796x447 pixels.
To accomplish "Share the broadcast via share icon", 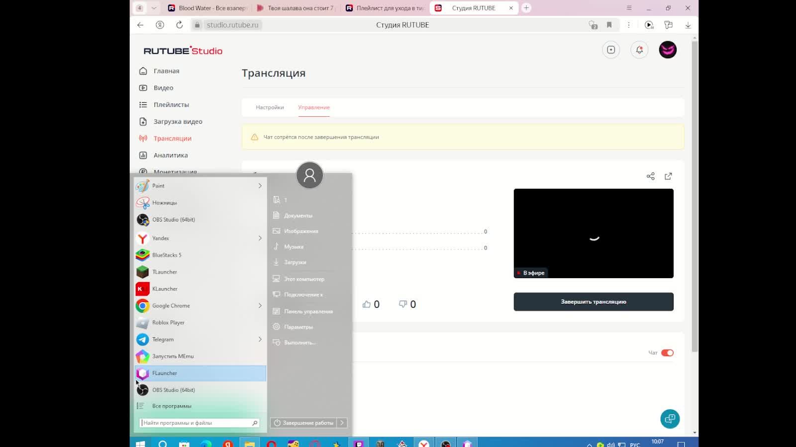I will pos(650,176).
